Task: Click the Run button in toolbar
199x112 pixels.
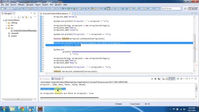Action: (x=68, y=8)
